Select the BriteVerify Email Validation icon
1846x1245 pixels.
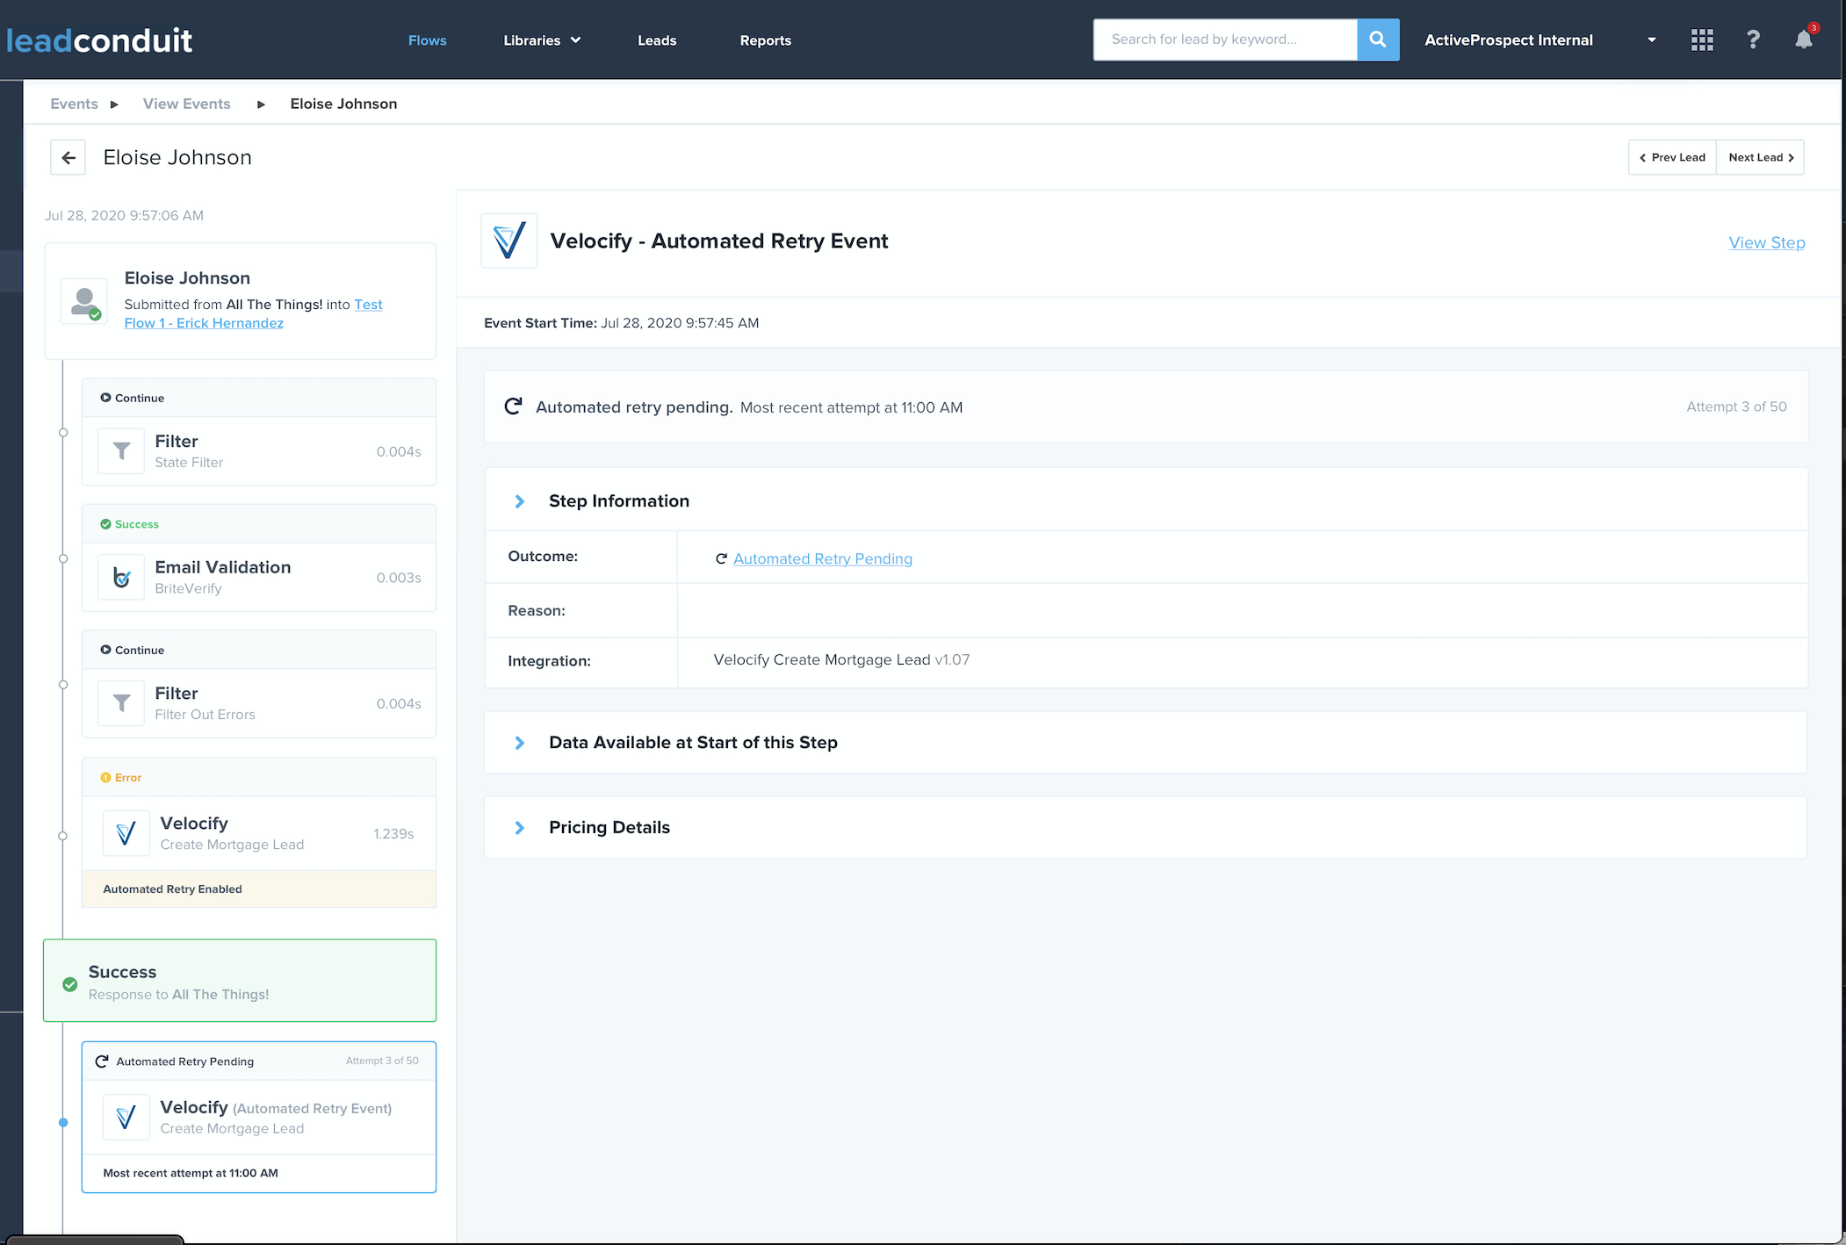click(121, 578)
